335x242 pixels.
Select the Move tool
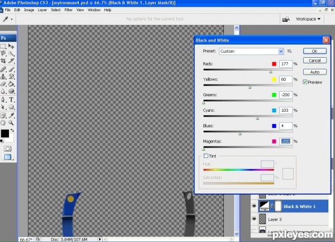11,46
